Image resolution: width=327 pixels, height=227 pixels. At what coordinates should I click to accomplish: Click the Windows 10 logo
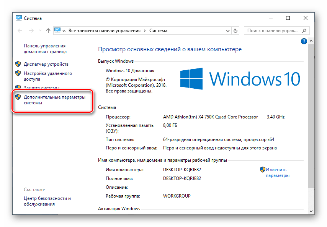click(240, 79)
